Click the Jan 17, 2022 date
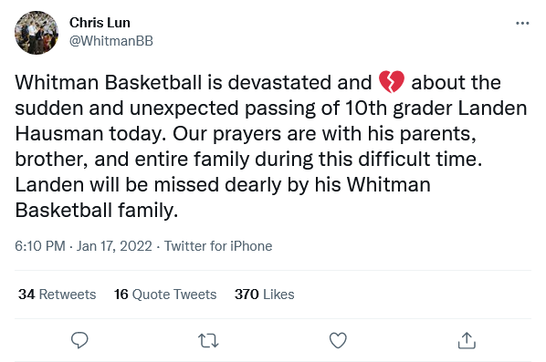This screenshot has width=546, height=362. click(114, 246)
